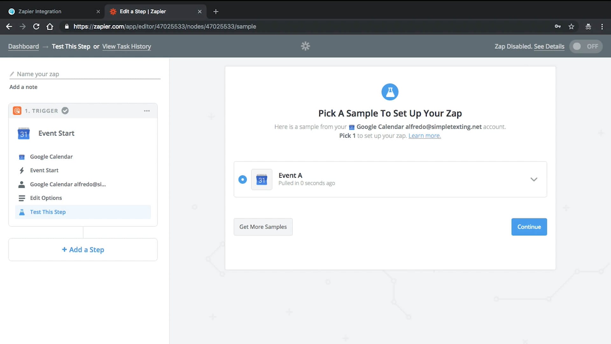Click the lines icon beside Edit Options

[22, 198]
